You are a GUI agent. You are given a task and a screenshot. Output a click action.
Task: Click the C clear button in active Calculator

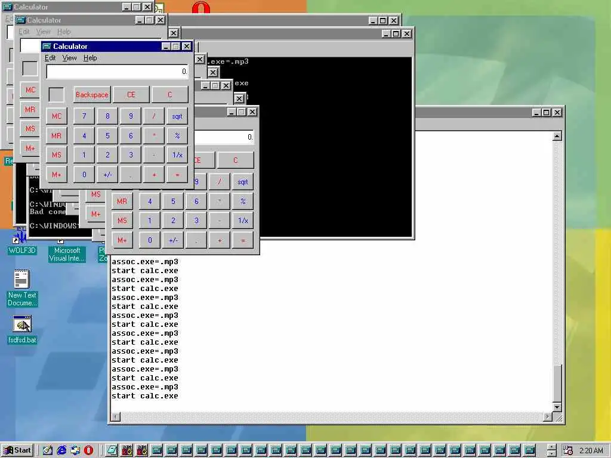(169, 95)
